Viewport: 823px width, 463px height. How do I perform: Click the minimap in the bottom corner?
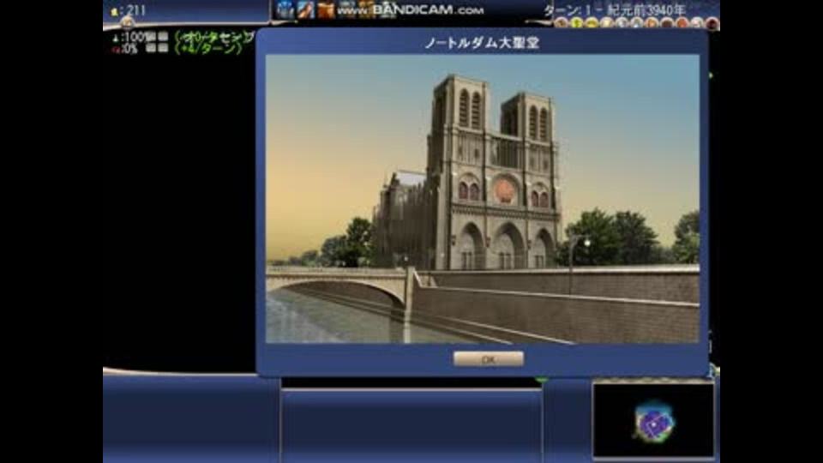tap(653, 420)
